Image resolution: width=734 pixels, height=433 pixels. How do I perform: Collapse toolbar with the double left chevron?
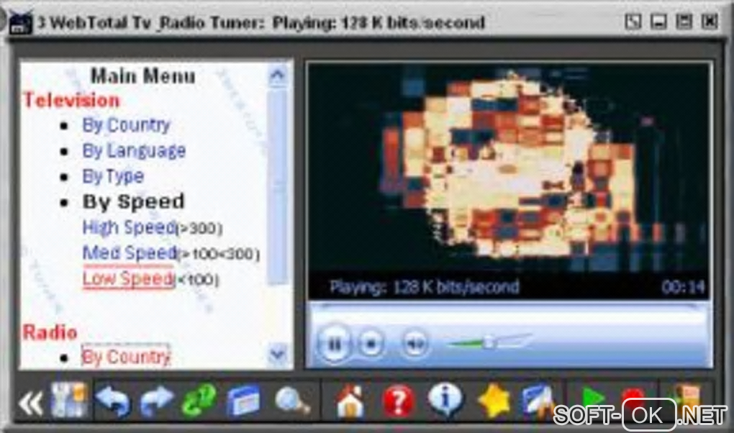(31, 403)
